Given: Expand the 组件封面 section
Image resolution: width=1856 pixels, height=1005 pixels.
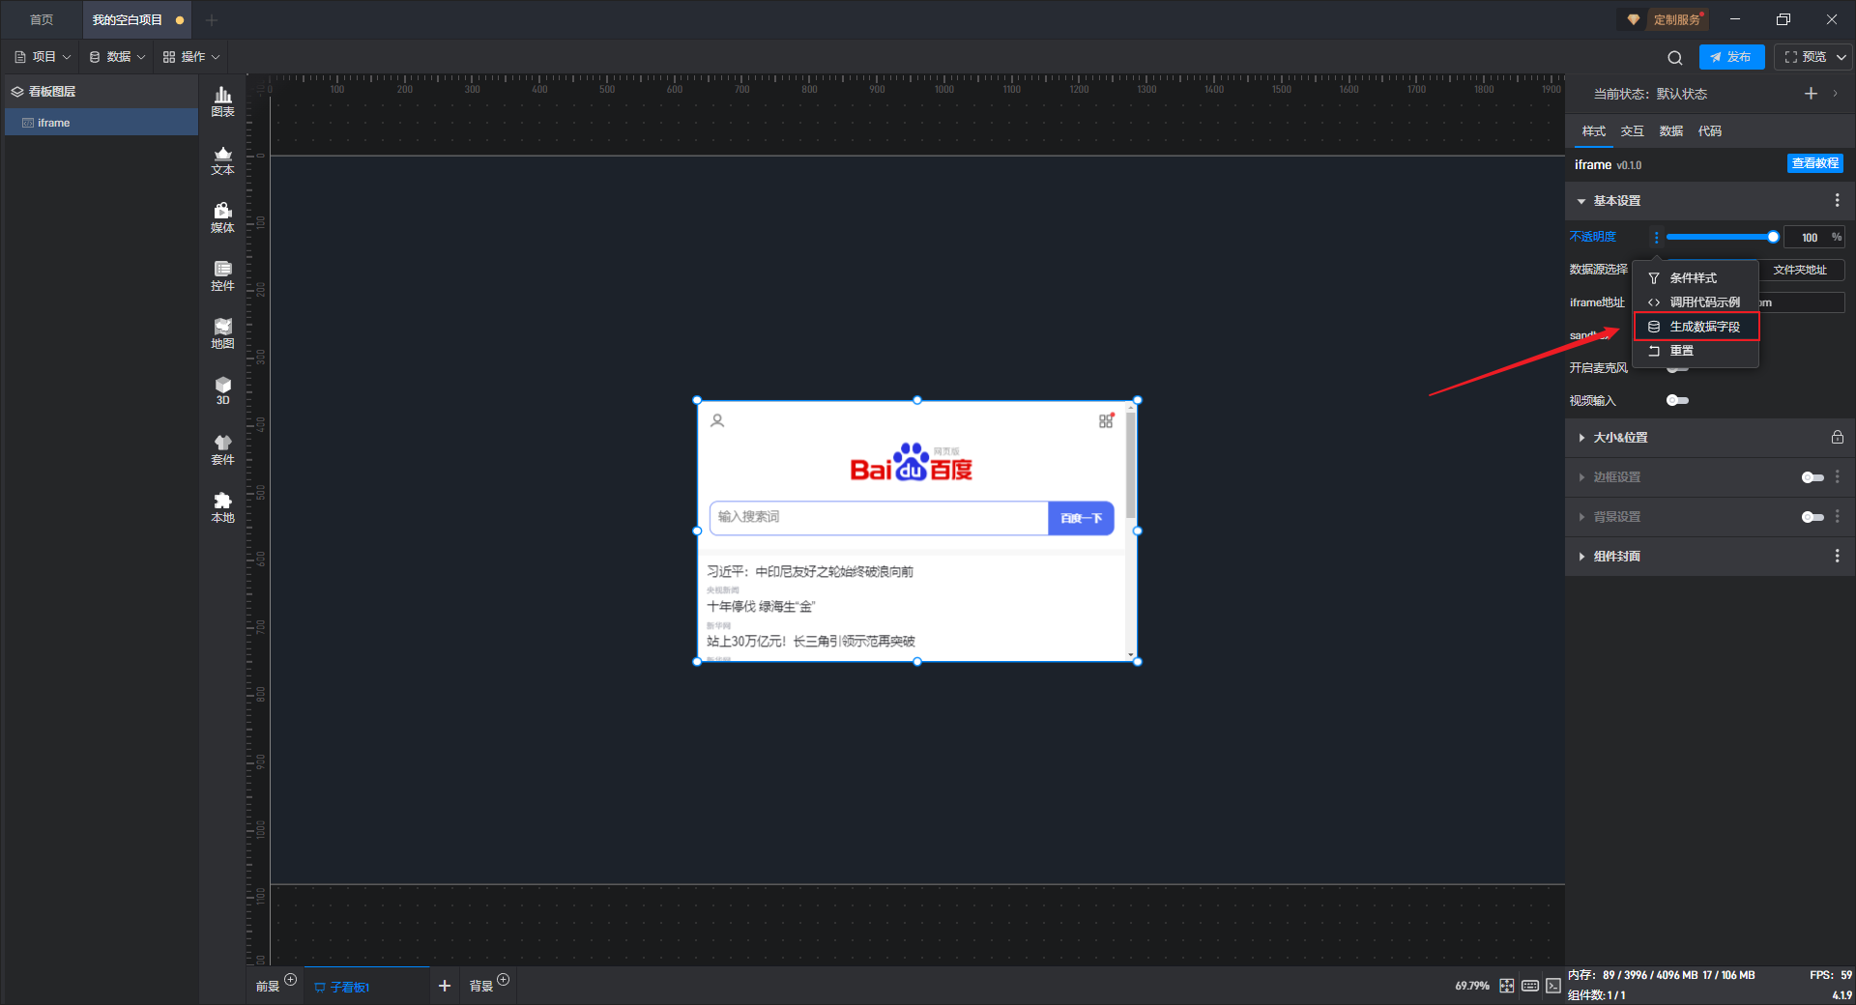Looking at the screenshot, I should [1581, 557].
